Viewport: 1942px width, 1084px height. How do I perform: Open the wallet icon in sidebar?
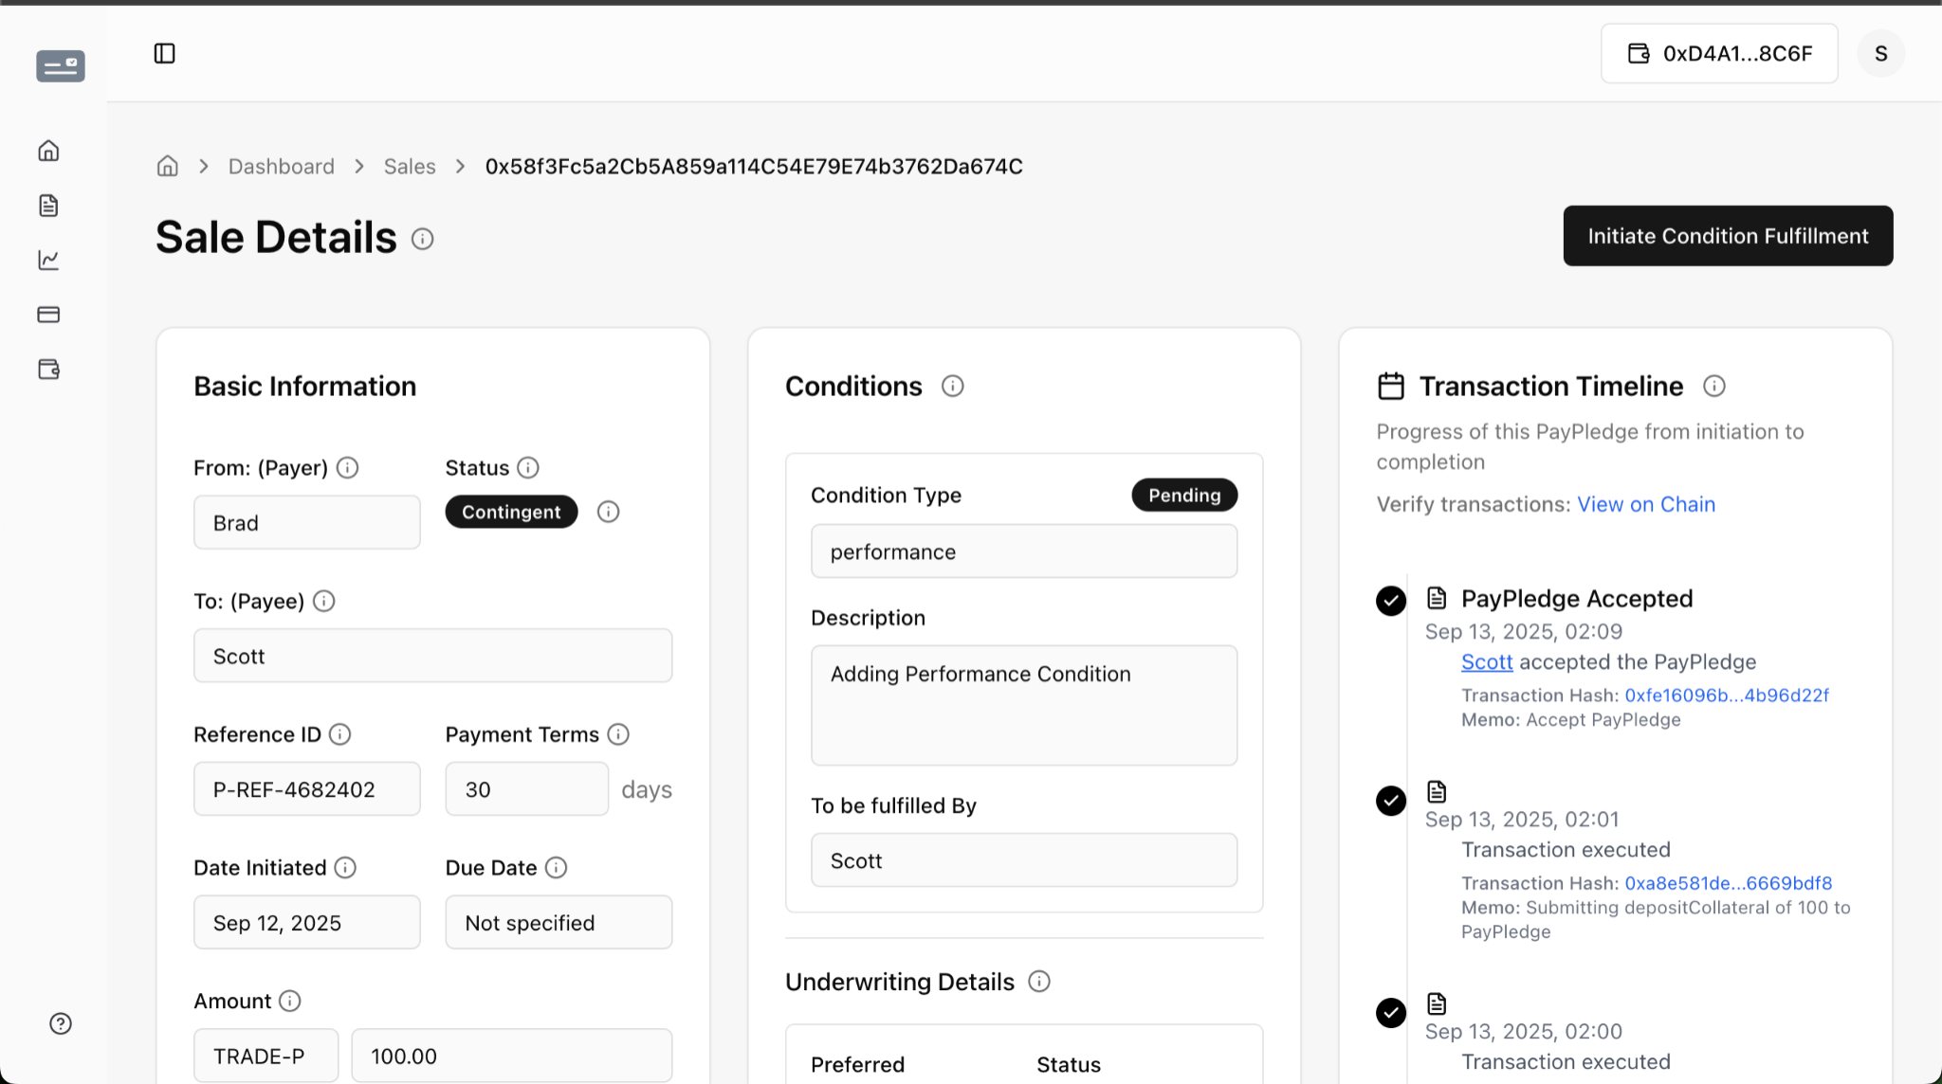click(48, 370)
